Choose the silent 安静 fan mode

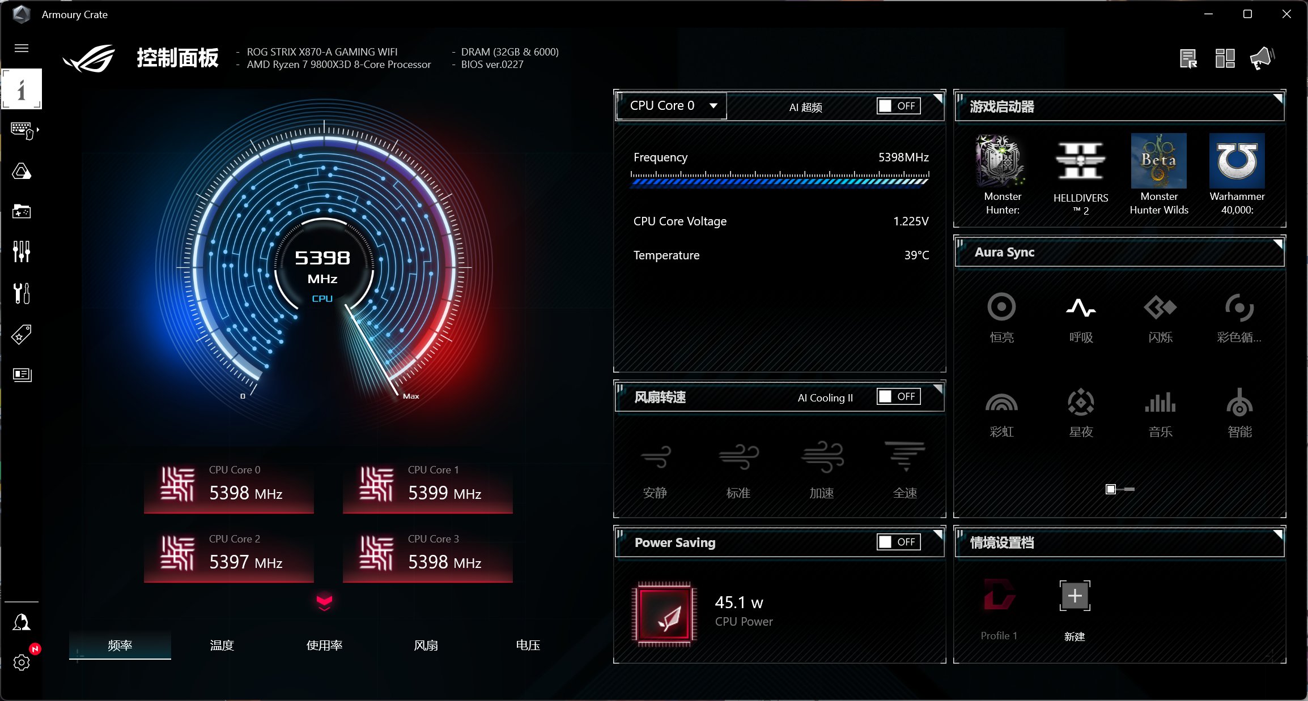click(x=655, y=471)
